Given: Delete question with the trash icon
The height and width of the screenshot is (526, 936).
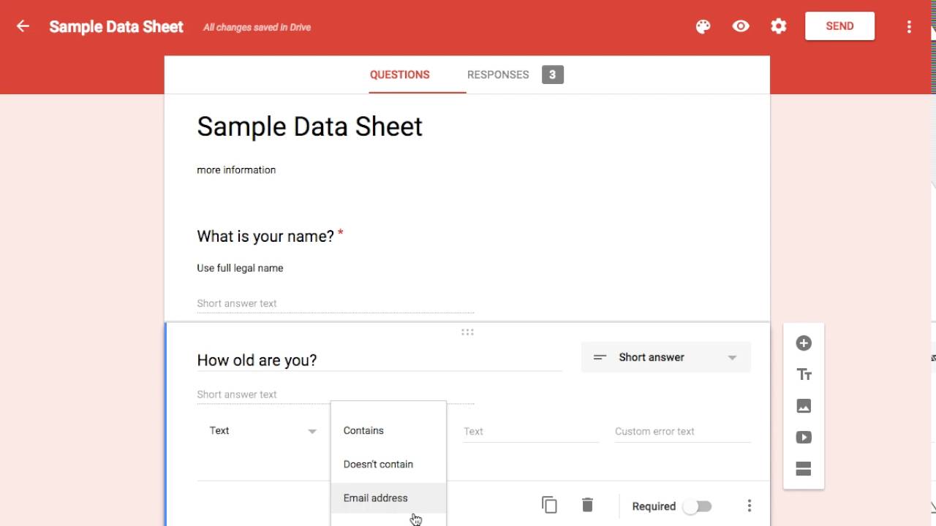Looking at the screenshot, I should [x=587, y=505].
